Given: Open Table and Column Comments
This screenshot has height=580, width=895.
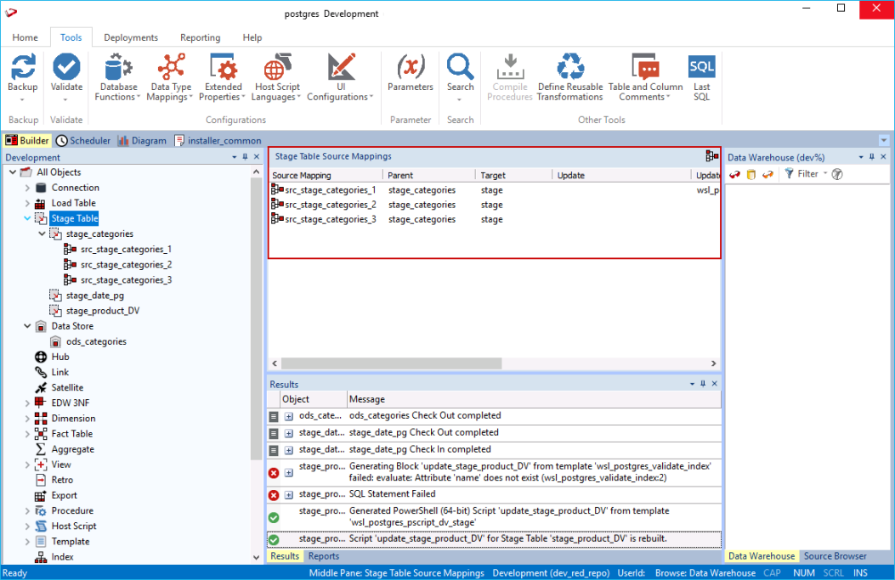Looking at the screenshot, I should tap(645, 68).
